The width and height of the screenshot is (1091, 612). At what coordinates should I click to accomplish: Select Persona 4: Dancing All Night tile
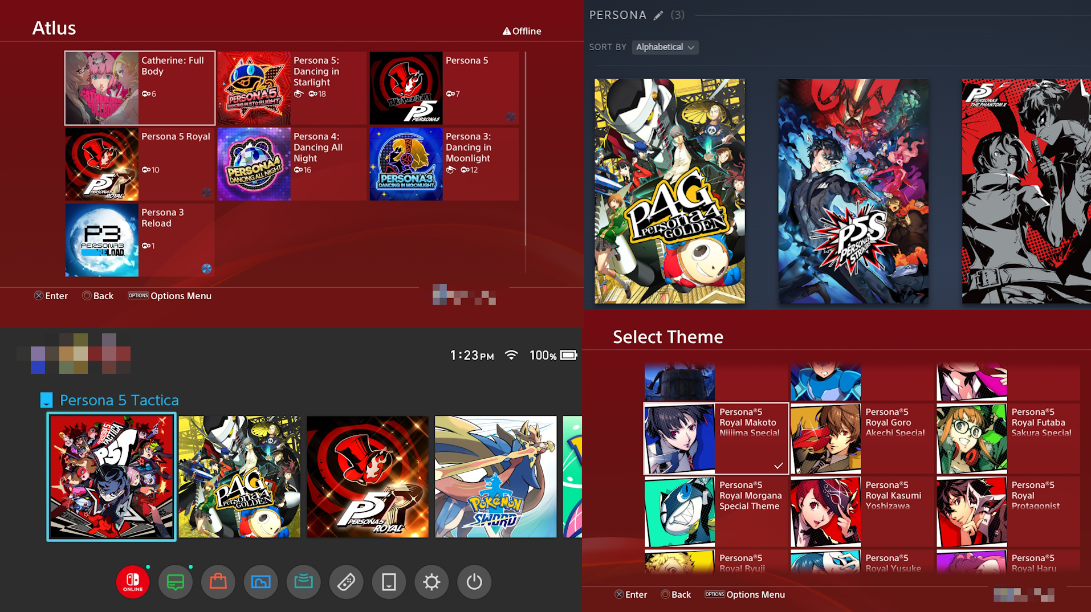point(292,164)
